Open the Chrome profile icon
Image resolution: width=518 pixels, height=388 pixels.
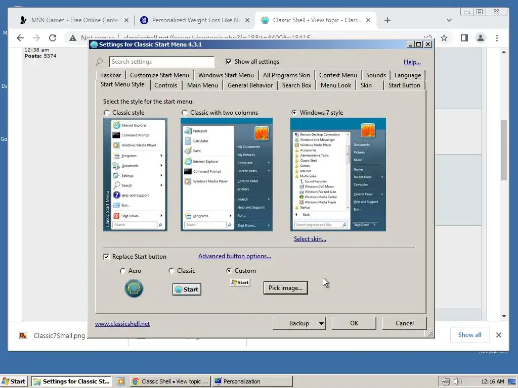[x=481, y=38]
